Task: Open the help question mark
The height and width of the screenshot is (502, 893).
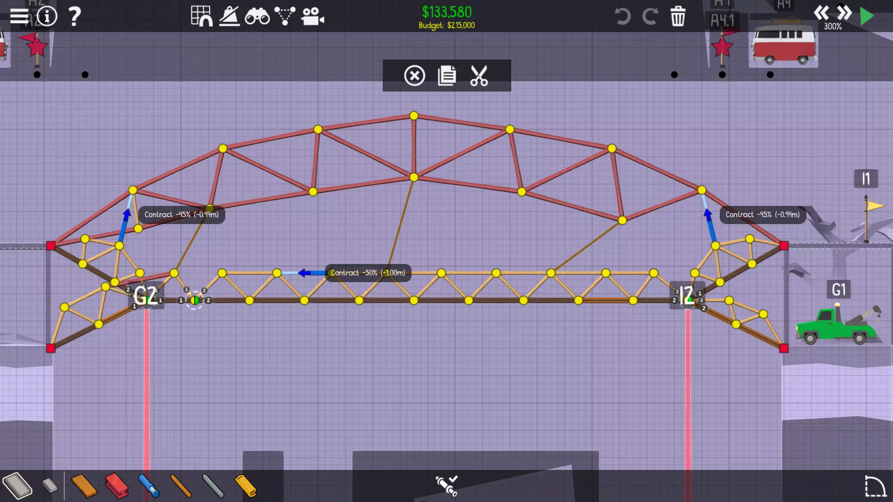Action: pyautogui.click(x=74, y=16)
